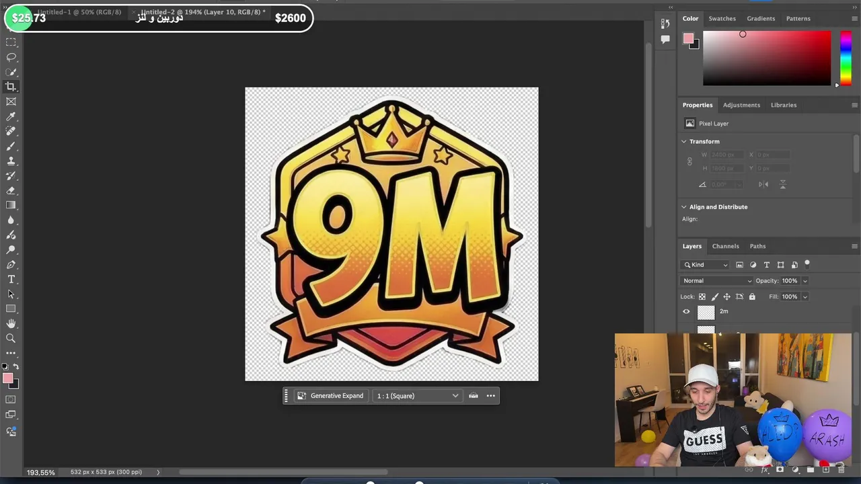Select the Brush tool
Image resolution: width=861 pixels, height=484 pixels.
point(11,146)
